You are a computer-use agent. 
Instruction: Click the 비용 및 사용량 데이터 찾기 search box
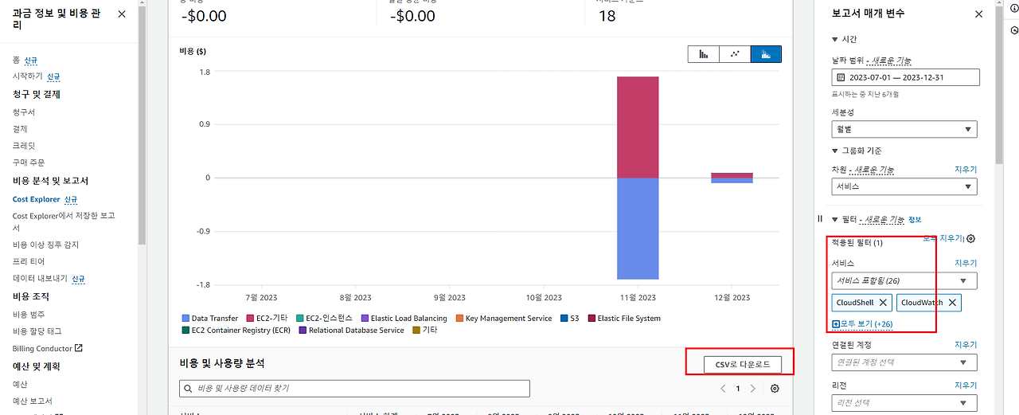point(354,388)
